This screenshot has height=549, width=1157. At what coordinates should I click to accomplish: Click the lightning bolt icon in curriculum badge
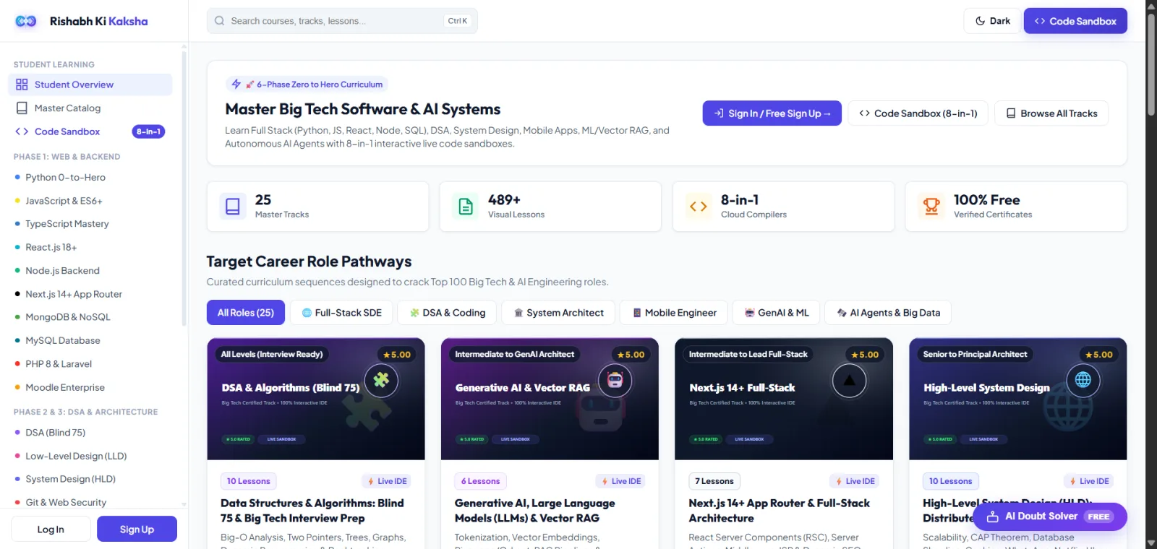(236, 85)
